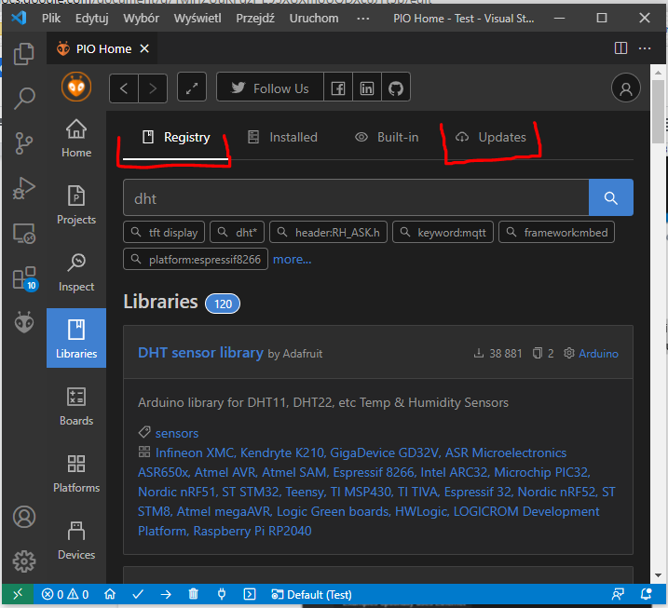Click errors and warnings status bar item
The image size is (668, 608).
point(65,594)
